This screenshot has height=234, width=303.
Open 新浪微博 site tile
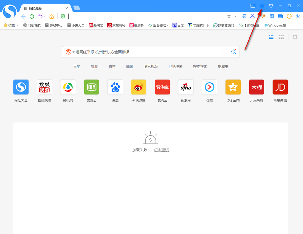pyautogui.click(x=139, y=87)
